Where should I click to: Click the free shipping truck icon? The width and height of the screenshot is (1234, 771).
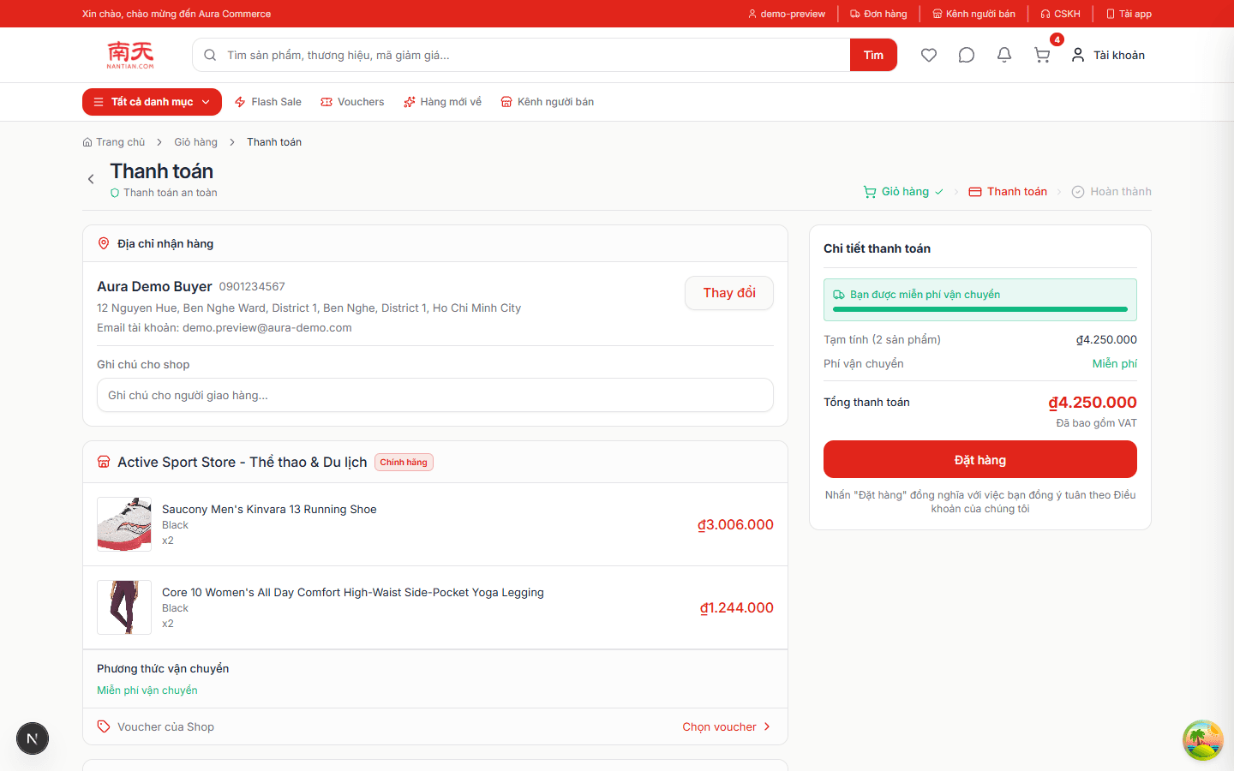coord(839,295)
